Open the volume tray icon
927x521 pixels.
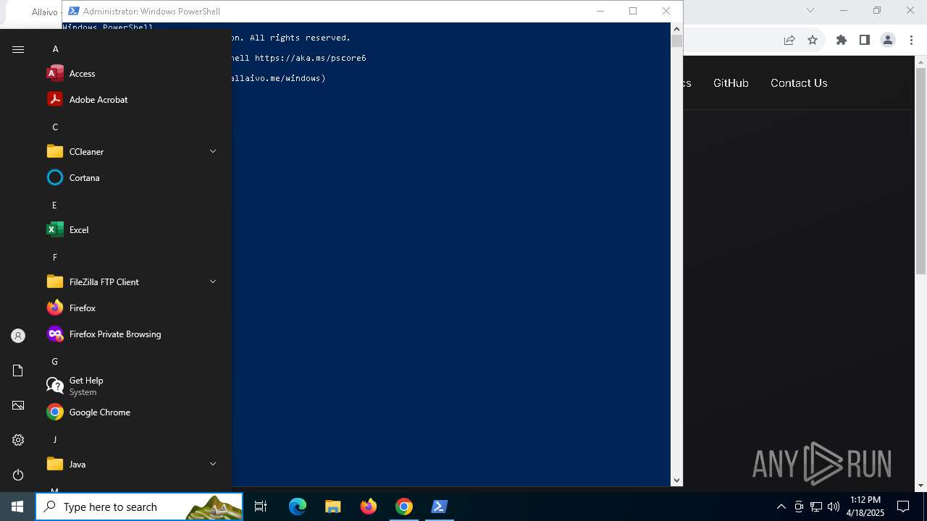point(834,507)
